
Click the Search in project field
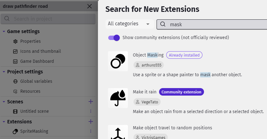[48, 19]
